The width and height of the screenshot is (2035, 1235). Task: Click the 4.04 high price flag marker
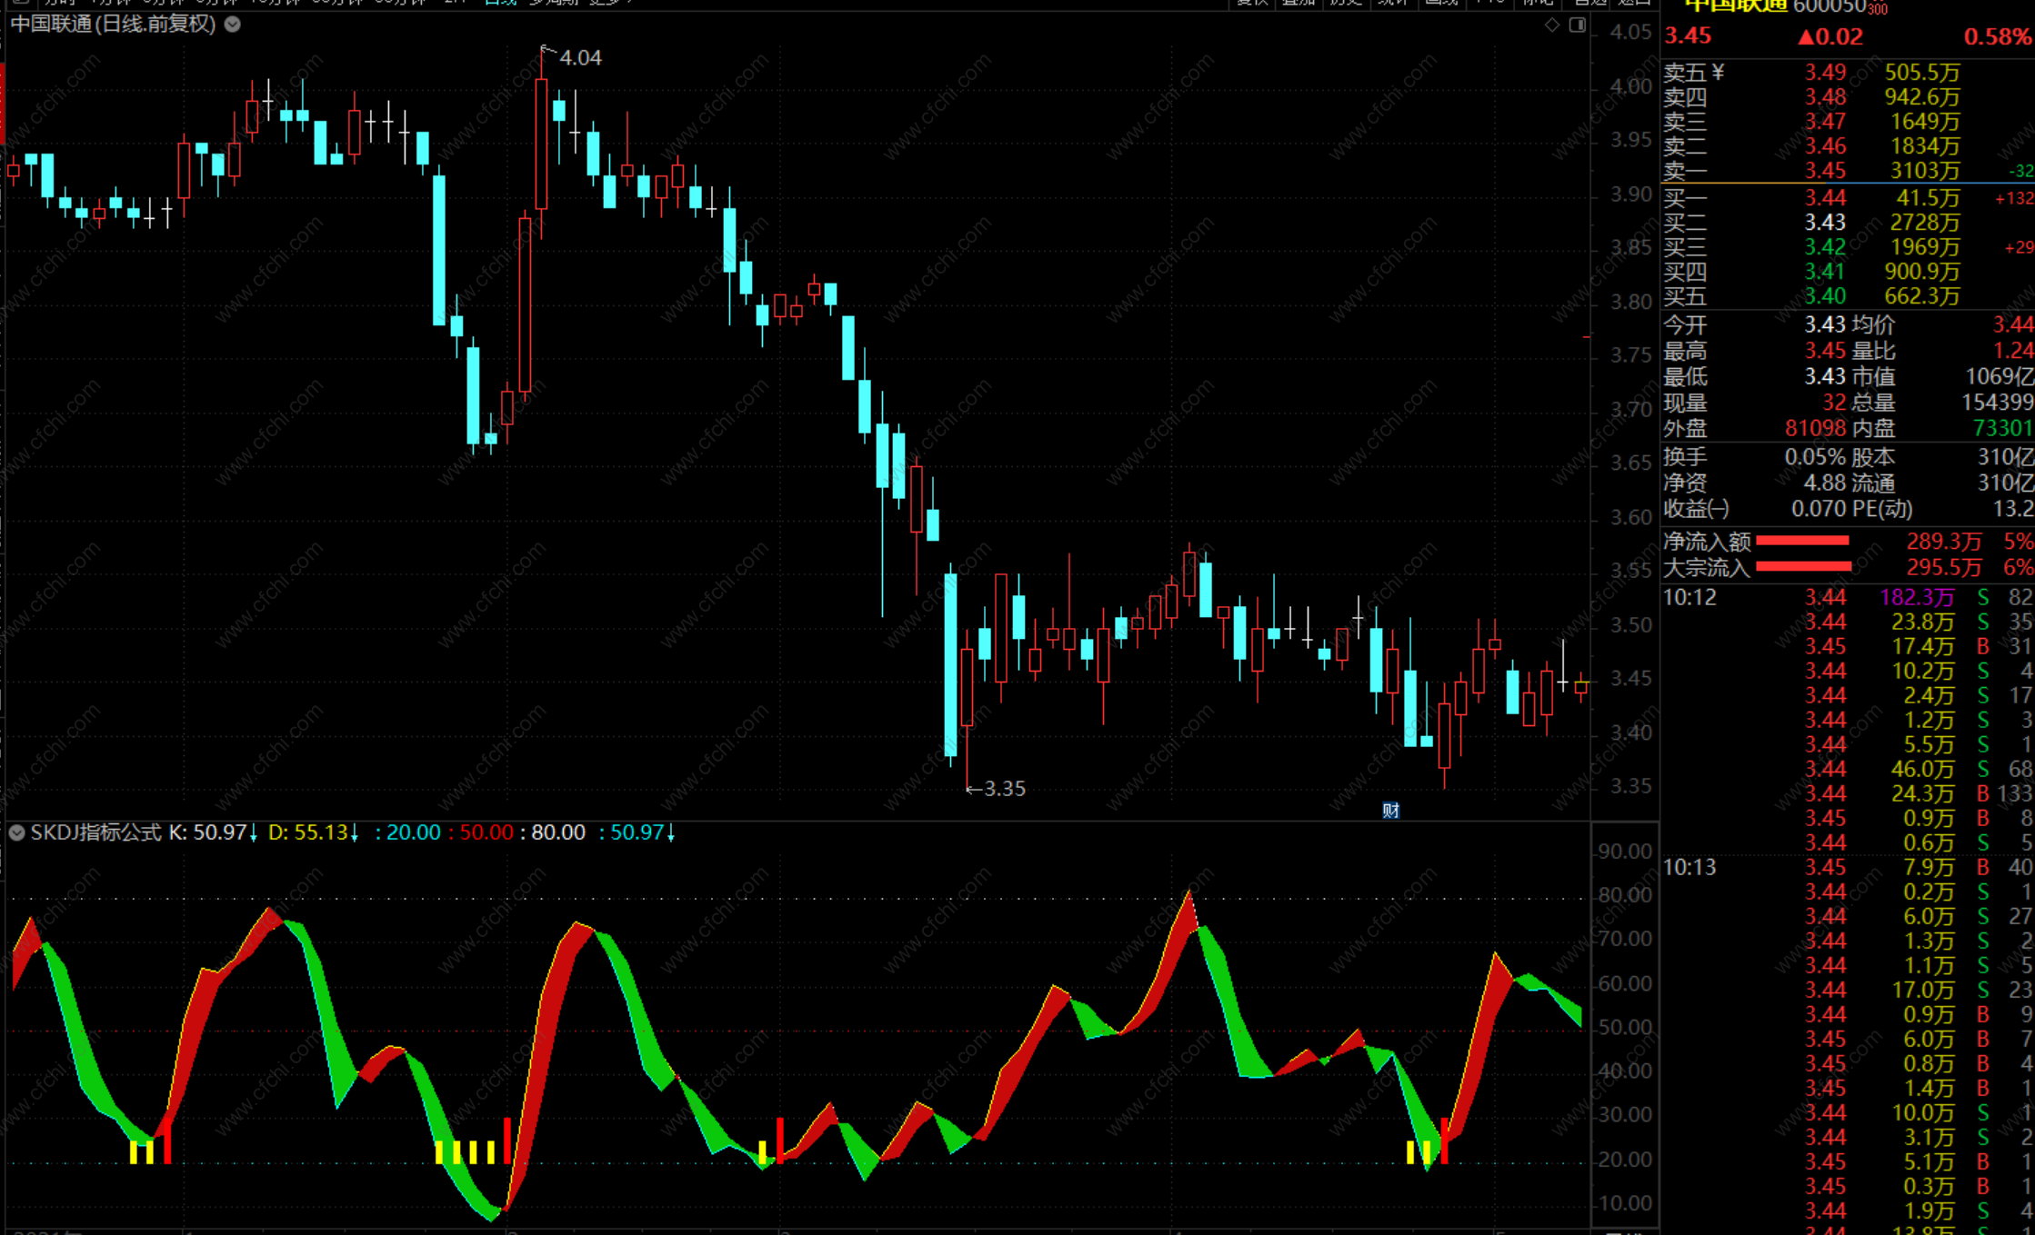point(579,58)
